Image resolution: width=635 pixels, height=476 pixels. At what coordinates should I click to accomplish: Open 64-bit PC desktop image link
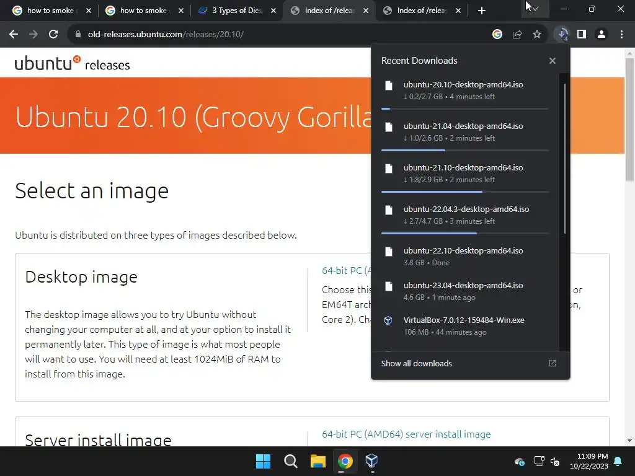click(346, 270)
